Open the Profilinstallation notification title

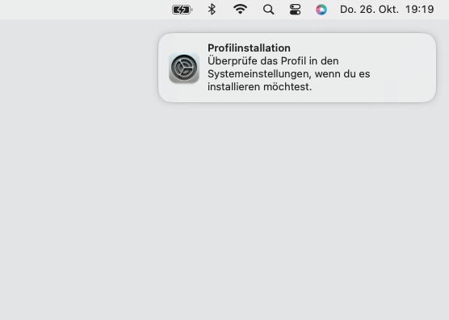pos(249,48)
